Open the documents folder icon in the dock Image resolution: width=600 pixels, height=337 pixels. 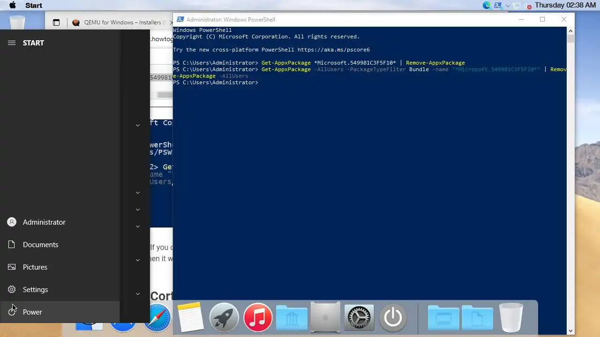coord(477,318)
